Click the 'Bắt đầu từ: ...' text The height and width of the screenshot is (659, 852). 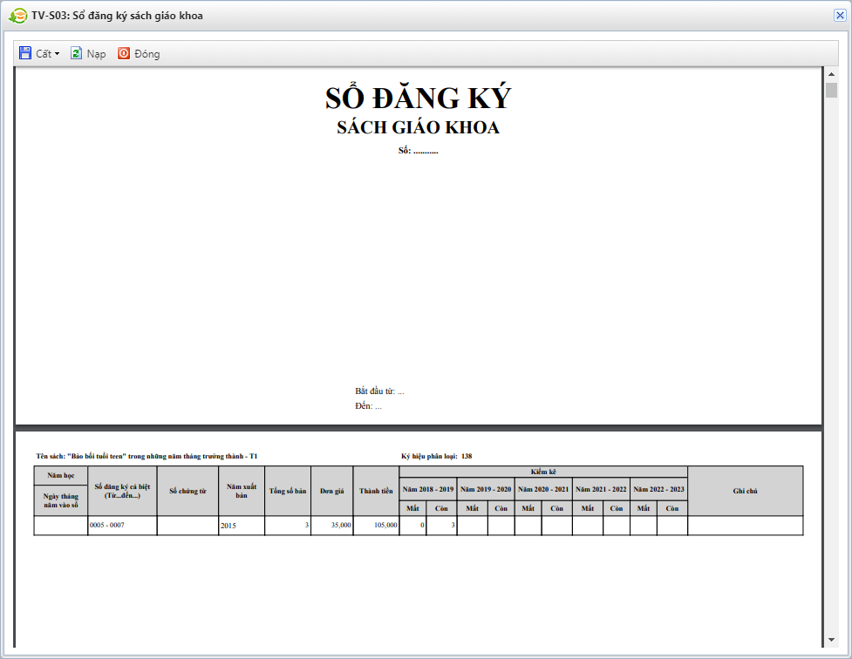point(380,391)
